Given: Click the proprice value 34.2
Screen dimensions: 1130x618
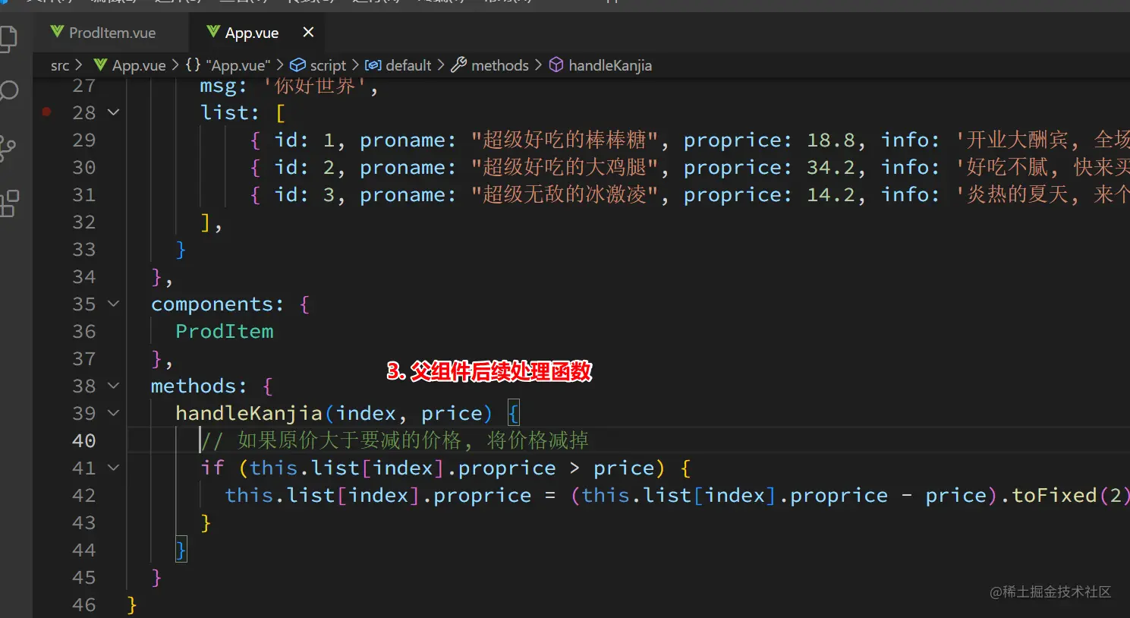Looking at the screenshot, I should pos(831,167).
